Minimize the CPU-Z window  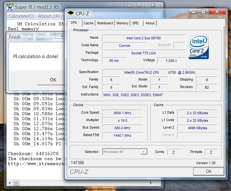click(x=193, y=12)
